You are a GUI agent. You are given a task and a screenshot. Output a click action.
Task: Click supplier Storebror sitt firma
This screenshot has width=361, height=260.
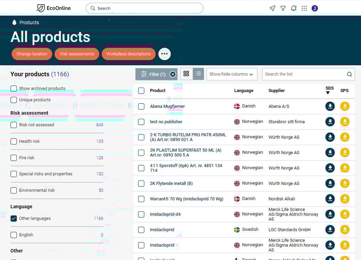(286, 122)
